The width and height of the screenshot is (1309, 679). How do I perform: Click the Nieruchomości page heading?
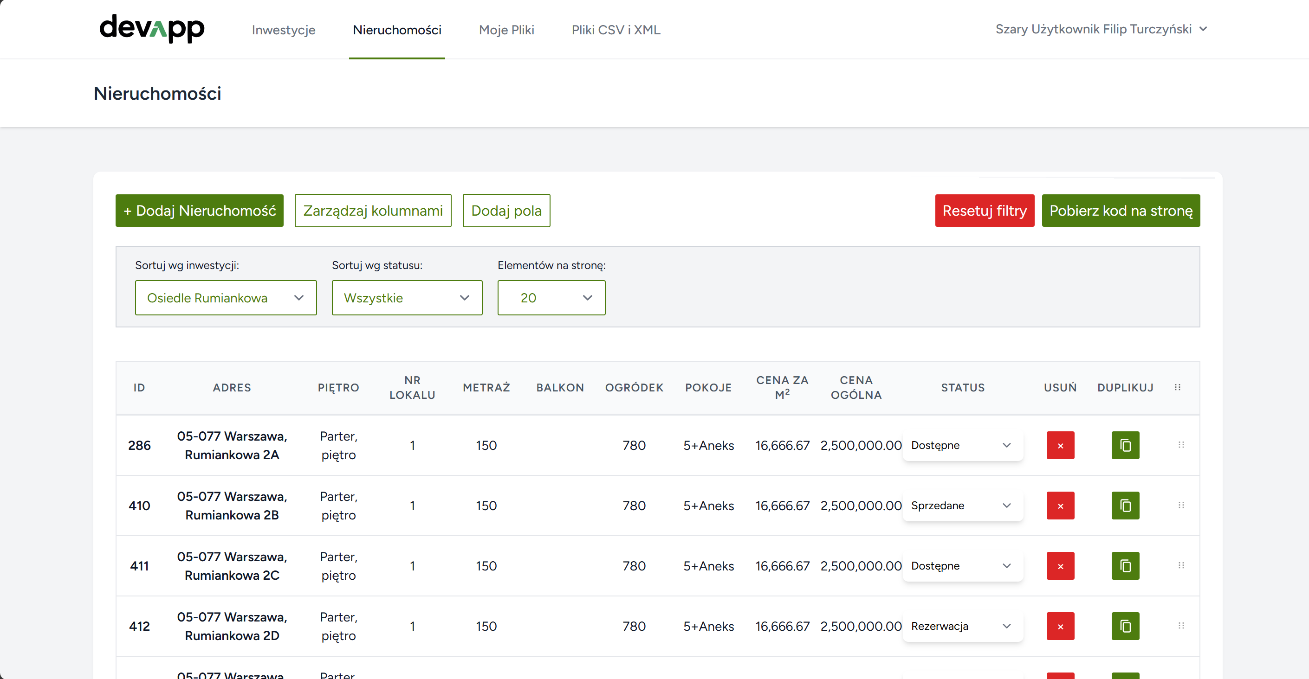pos(157,93)
